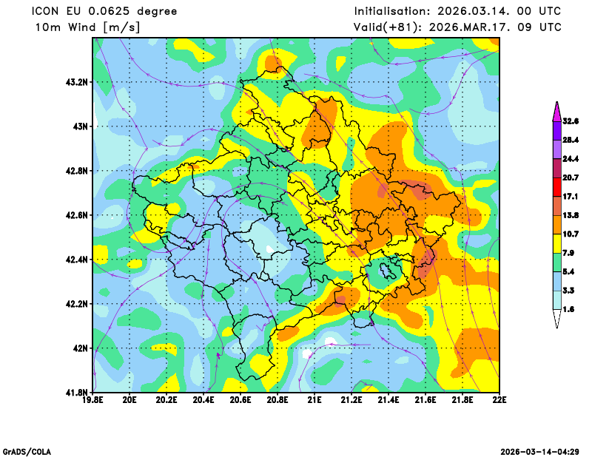Click the 42N latitude axis label
Screen dimensions: 592x457
79,348
